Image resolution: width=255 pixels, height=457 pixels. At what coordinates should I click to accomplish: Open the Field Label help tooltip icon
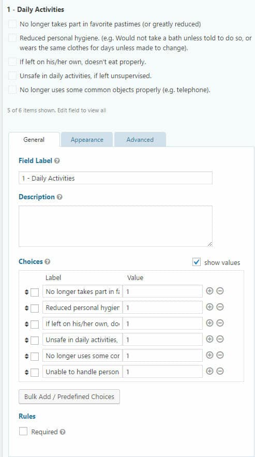pyautogui.click(x=57, y=160)
